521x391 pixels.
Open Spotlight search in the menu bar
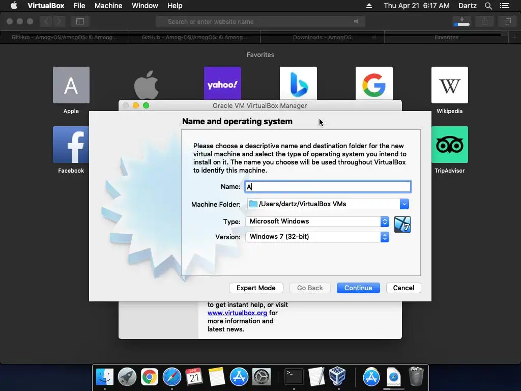[488, 6]
